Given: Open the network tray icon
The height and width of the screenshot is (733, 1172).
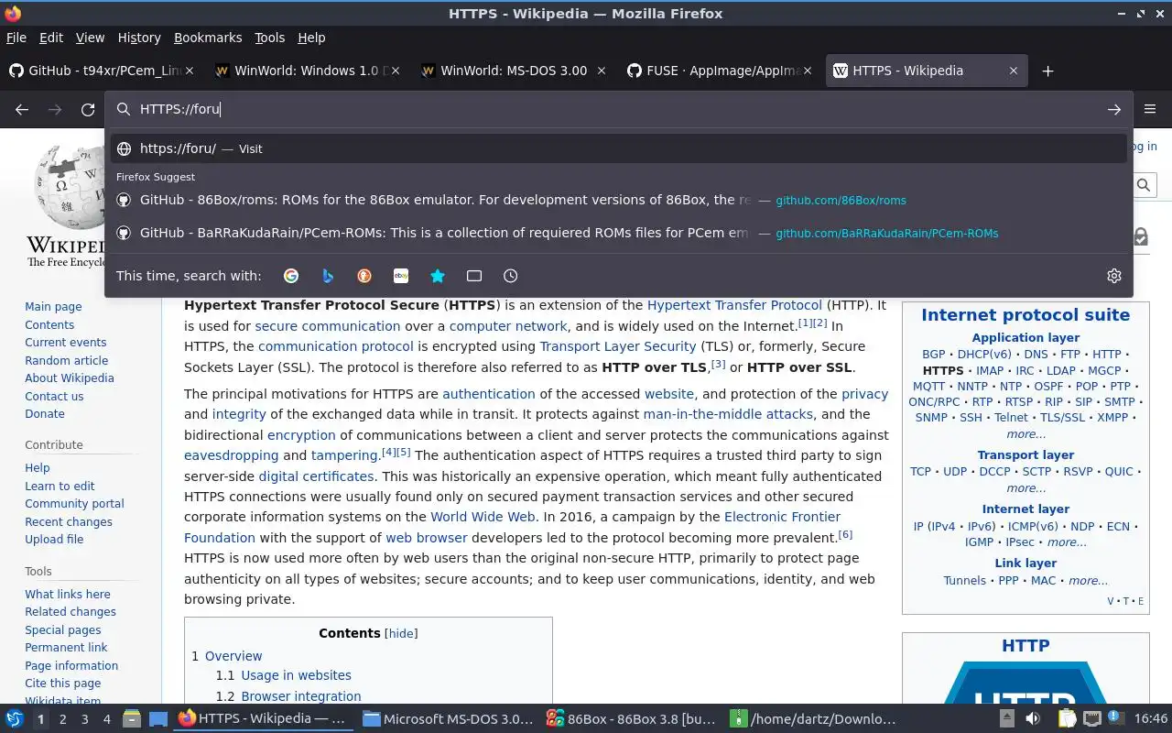Looking at the screenshot, I should click(x=1091, y=719).
